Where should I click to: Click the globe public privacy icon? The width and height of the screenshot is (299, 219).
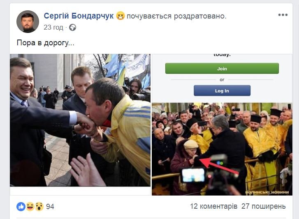(72, 28)
